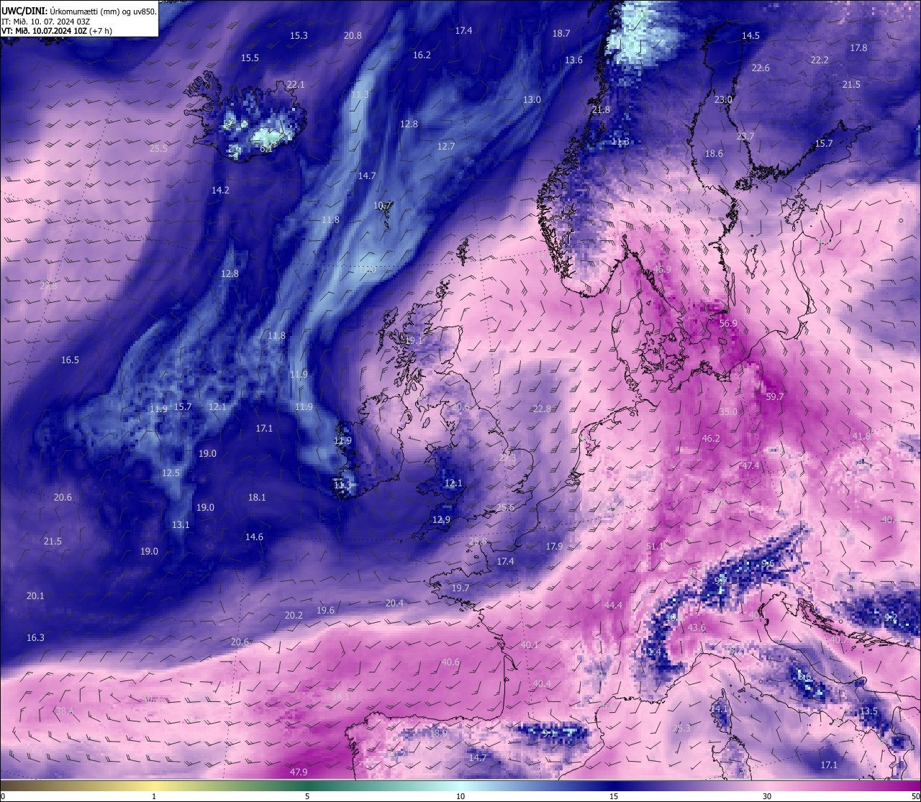Select the 20.2 value label

[294, 616]
